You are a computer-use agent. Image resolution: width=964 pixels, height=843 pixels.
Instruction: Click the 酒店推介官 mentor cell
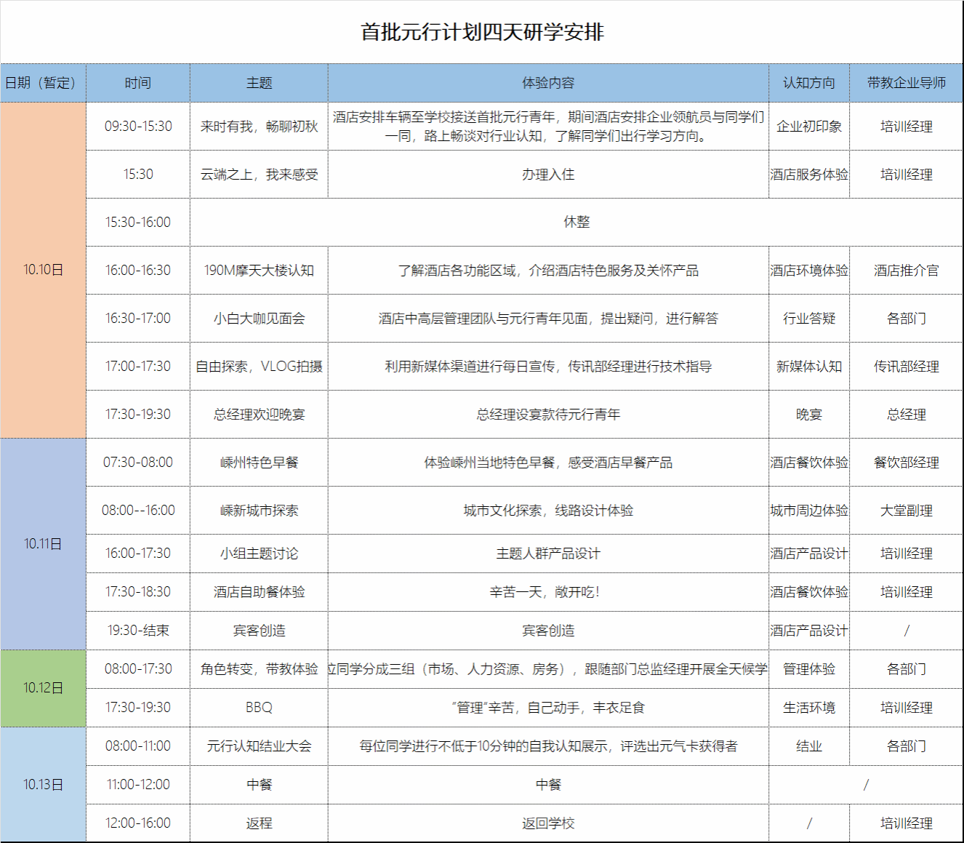click(906, 271)
